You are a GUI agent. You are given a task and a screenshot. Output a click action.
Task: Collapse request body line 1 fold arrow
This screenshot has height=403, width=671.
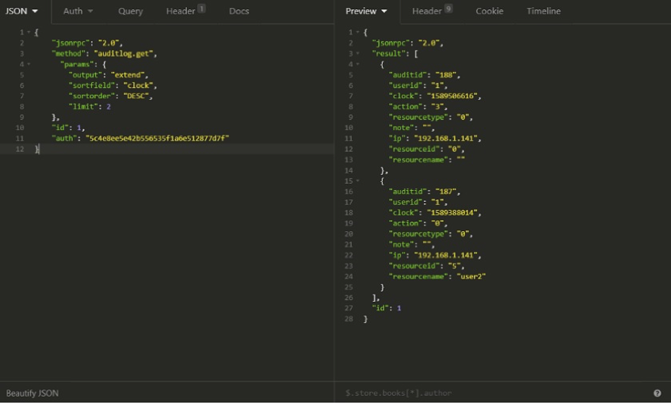pyautogui.click(x=29, y=32)
